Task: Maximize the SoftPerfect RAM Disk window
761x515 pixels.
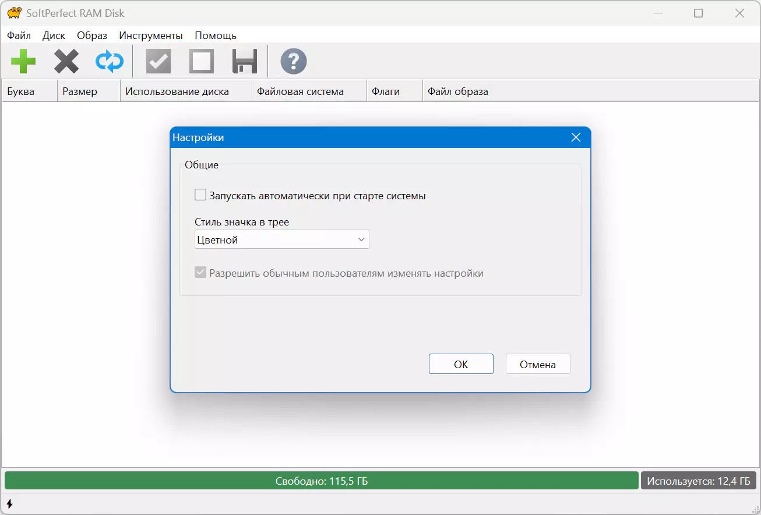Action: (x=698, y=13)
